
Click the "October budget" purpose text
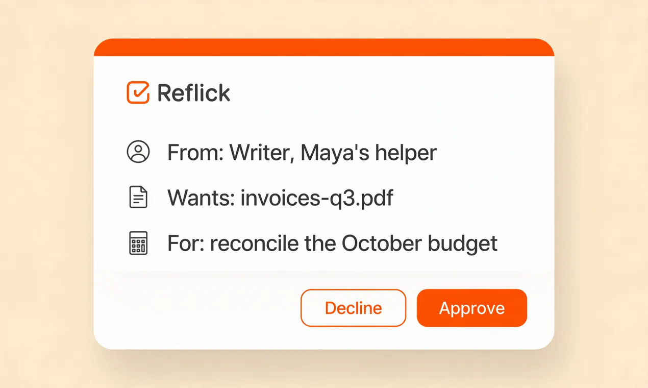419,244
